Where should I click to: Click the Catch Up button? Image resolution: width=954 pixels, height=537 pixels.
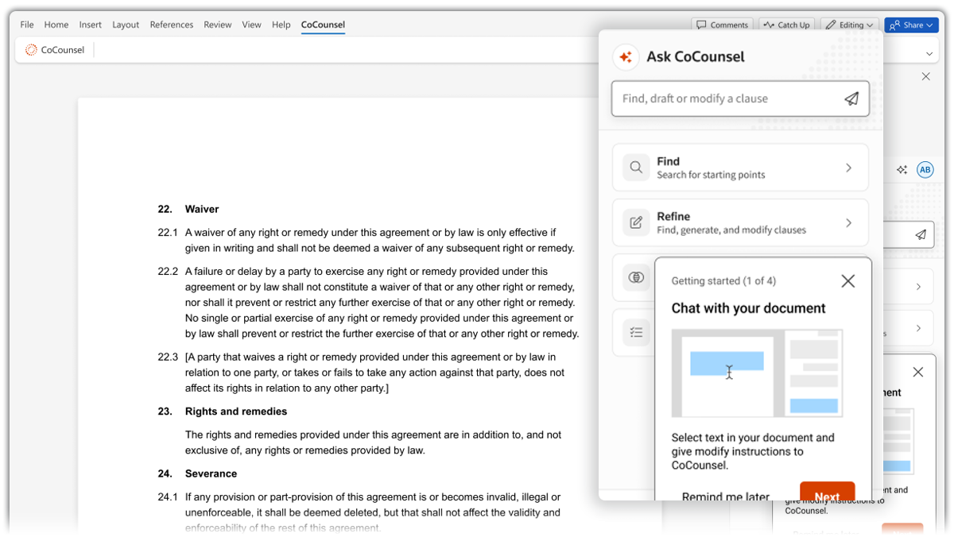785,25
